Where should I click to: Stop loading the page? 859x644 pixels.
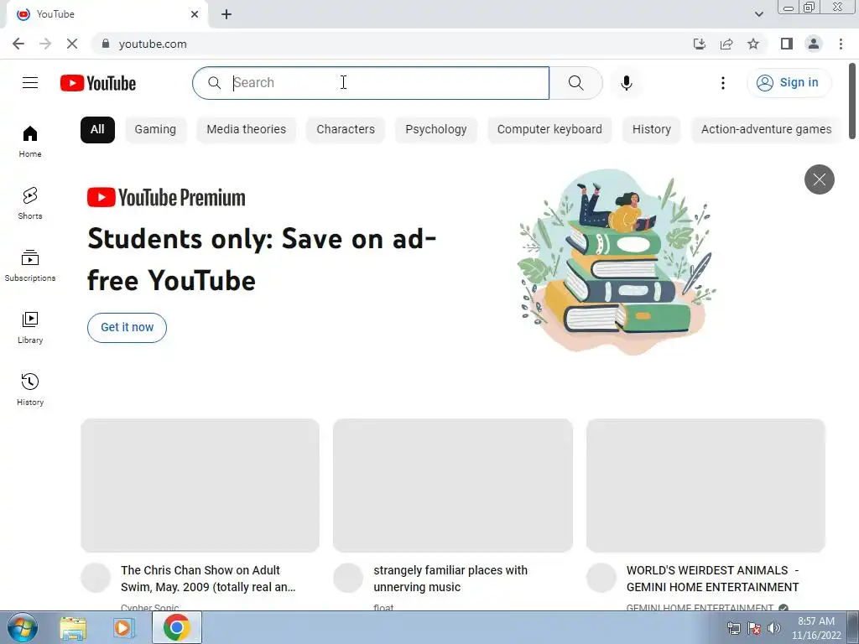pyautogui.click(x=72, y=44)
